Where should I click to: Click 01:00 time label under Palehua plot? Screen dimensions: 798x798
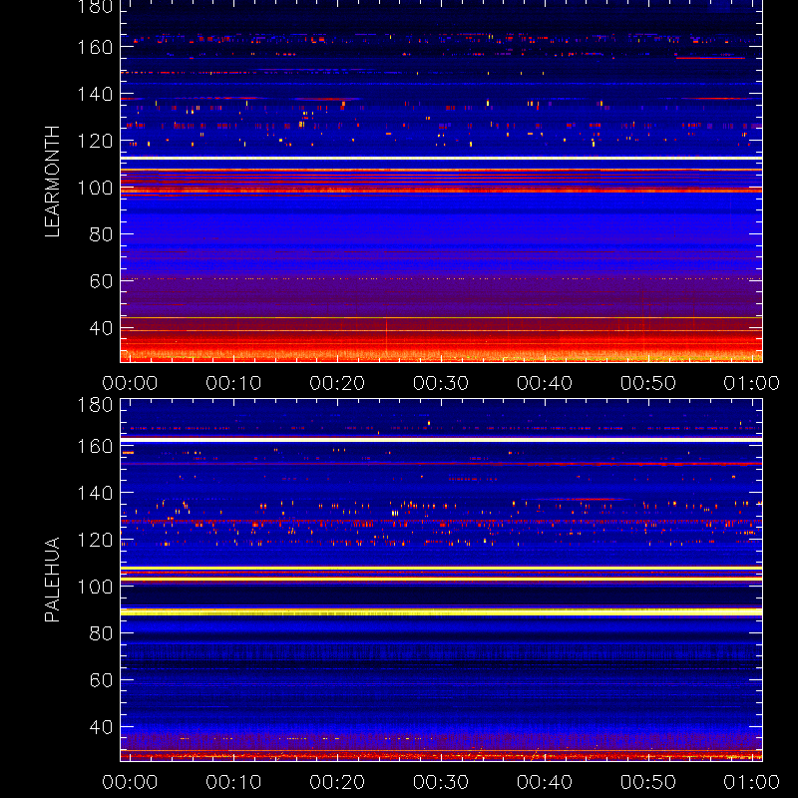click(x=752, y=782)
